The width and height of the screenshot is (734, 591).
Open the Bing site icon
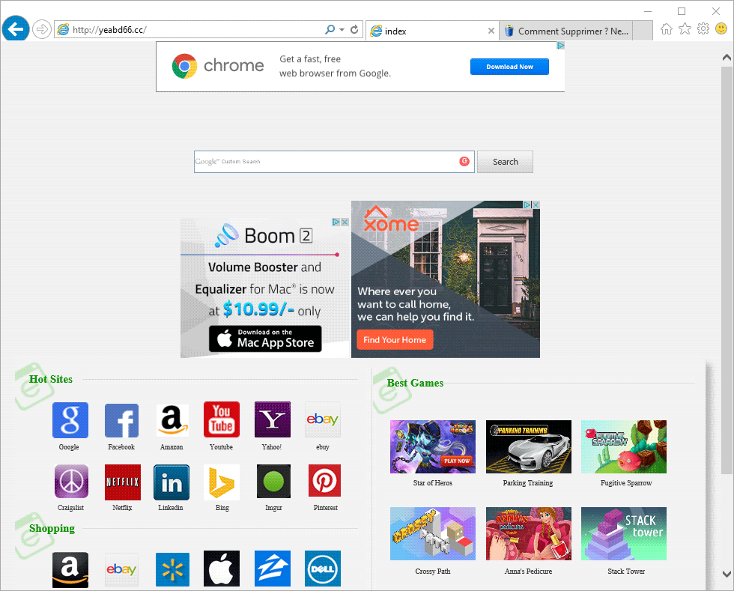(x=222, y=482)
